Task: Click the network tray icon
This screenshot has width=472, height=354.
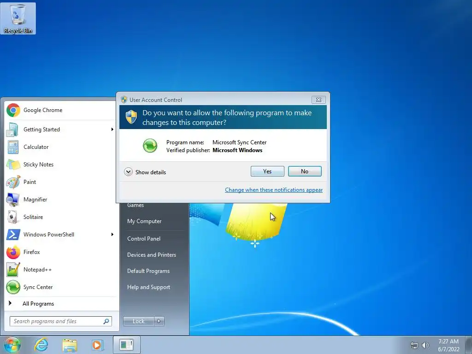Action: coord(414,345)
